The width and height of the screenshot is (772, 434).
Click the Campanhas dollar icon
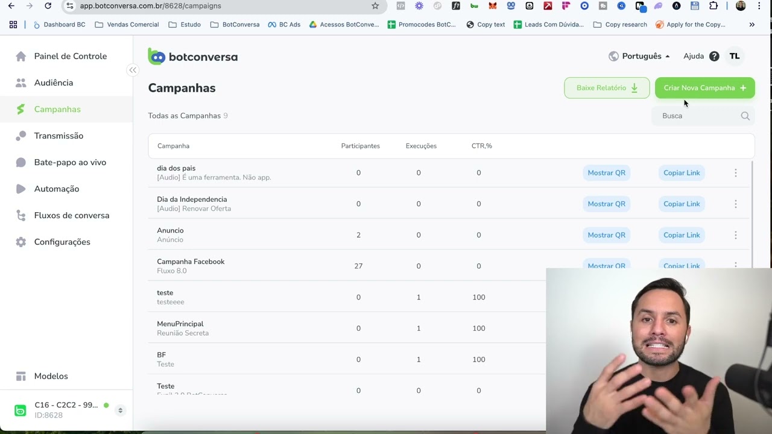point(21,109)
